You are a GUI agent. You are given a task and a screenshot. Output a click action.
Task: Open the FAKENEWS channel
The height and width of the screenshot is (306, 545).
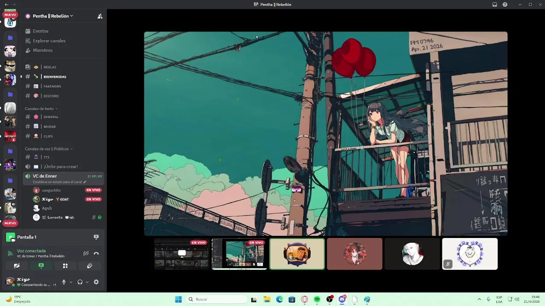(x=52, y=86)
